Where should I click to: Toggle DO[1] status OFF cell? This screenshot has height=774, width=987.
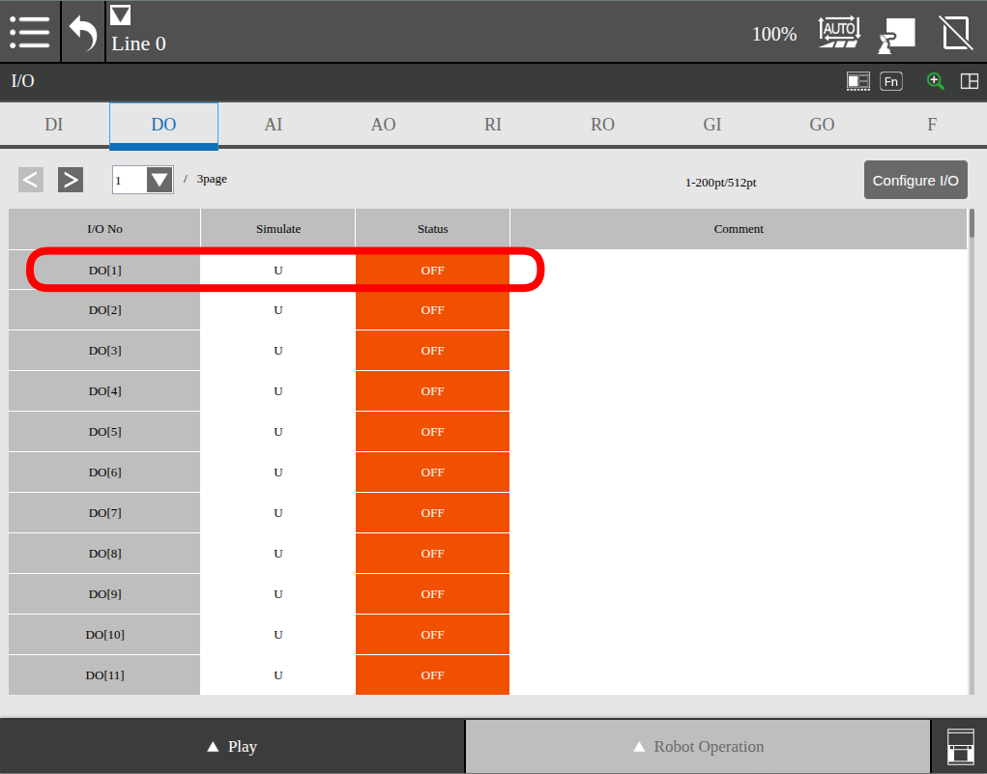click(432, 271)
